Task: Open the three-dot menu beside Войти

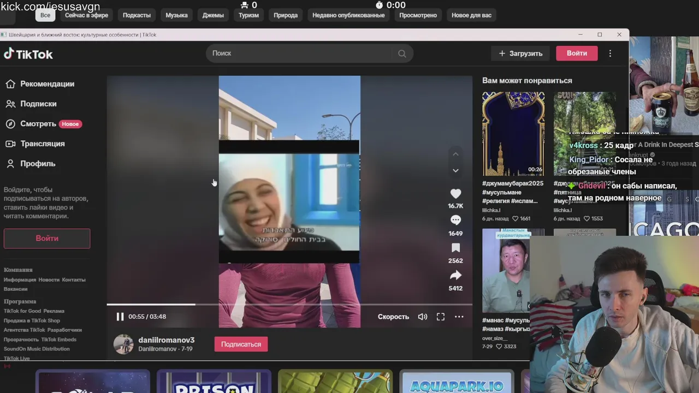Action: 610,53
